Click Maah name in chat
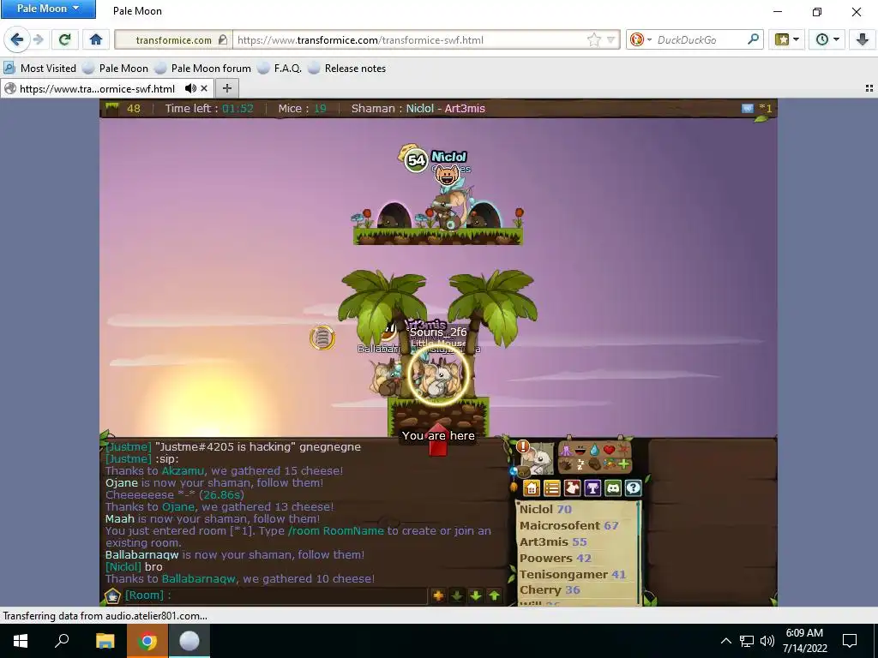878x658 pixels. (120, 518)
